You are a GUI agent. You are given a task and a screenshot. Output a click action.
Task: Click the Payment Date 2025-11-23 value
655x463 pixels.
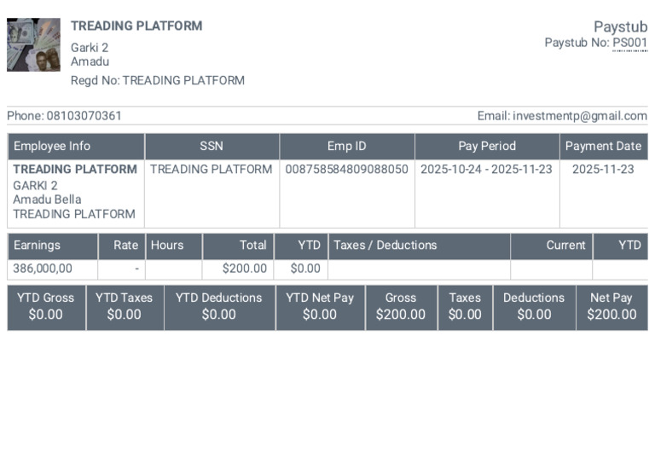coord(603,169)
